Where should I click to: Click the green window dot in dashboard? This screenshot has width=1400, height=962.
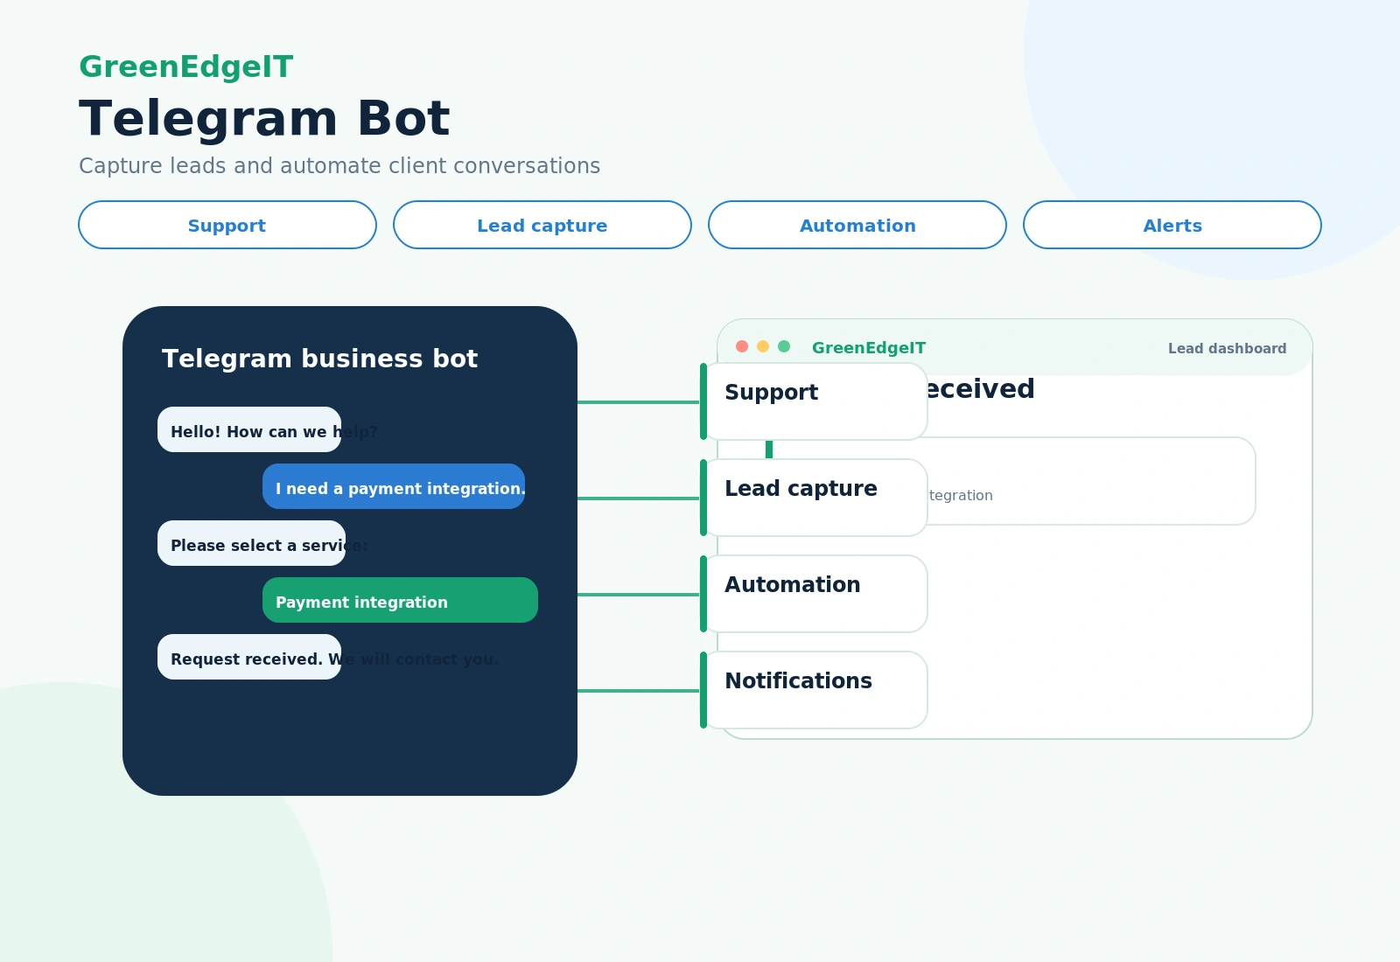click(784, 346)
